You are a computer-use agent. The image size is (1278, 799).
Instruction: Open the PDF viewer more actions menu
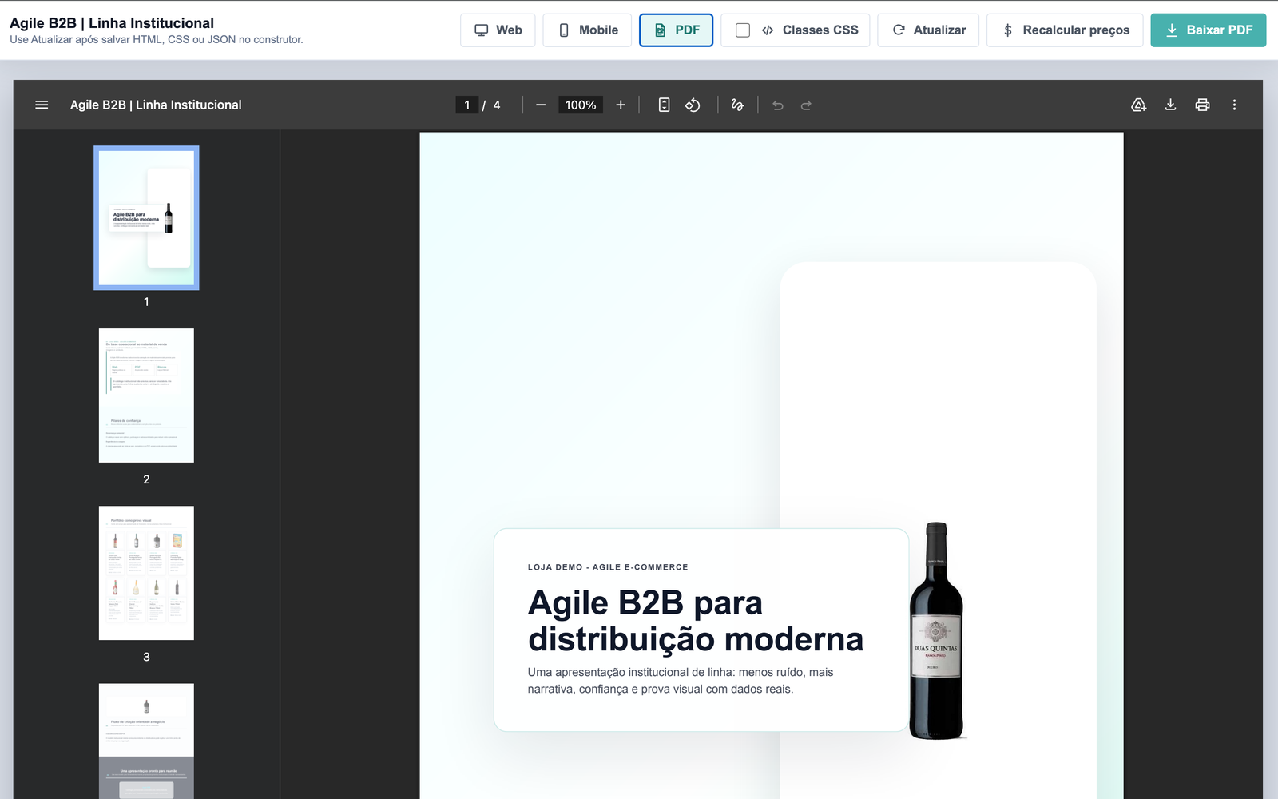click(x=1234, y=105)
